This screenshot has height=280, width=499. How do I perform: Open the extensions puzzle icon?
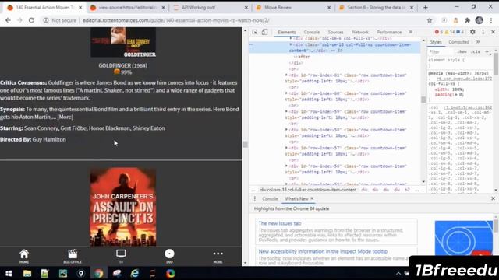[468, 20]
